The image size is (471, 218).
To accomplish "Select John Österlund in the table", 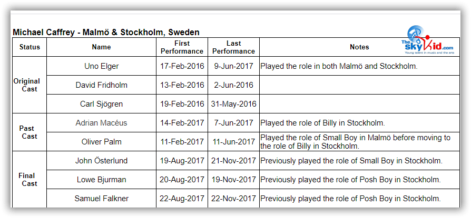I will (101, 161).
